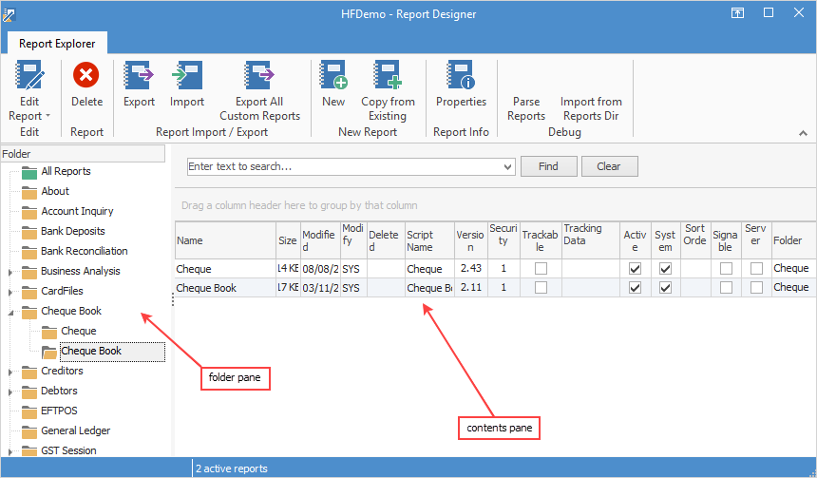Screen dimensions: 817x478
Task: Select the Debtors folder label
Action: pos(59,391)
